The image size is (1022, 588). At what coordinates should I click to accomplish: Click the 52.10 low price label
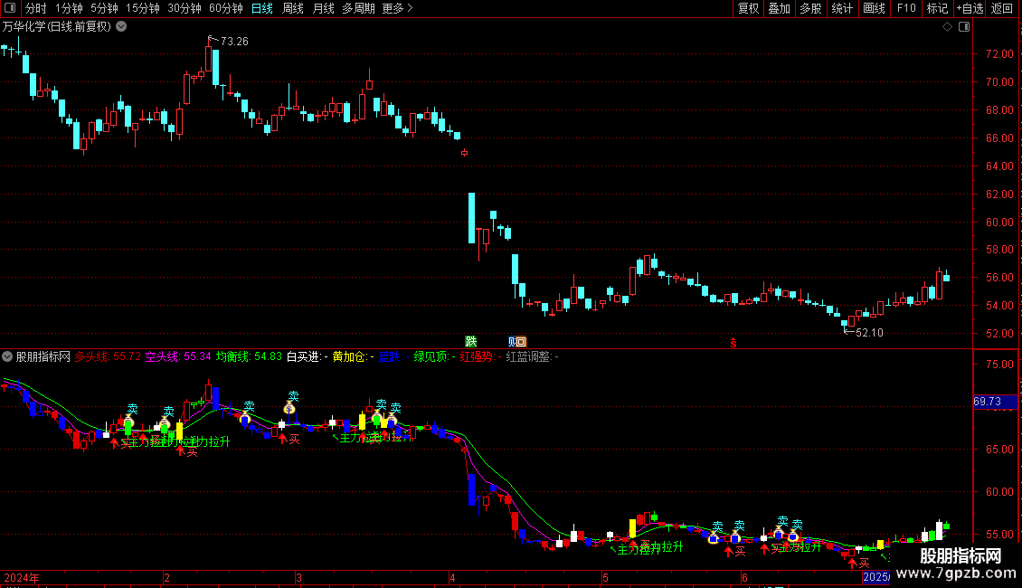(869, 333)
